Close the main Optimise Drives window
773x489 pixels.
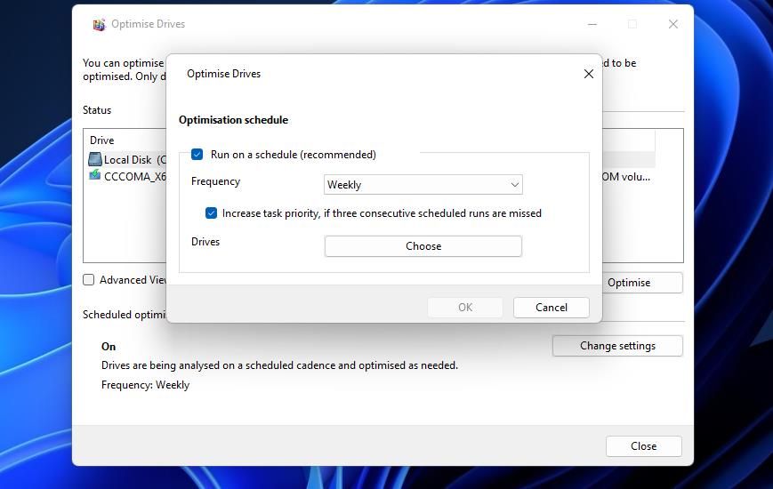click(x=672, y=24)
